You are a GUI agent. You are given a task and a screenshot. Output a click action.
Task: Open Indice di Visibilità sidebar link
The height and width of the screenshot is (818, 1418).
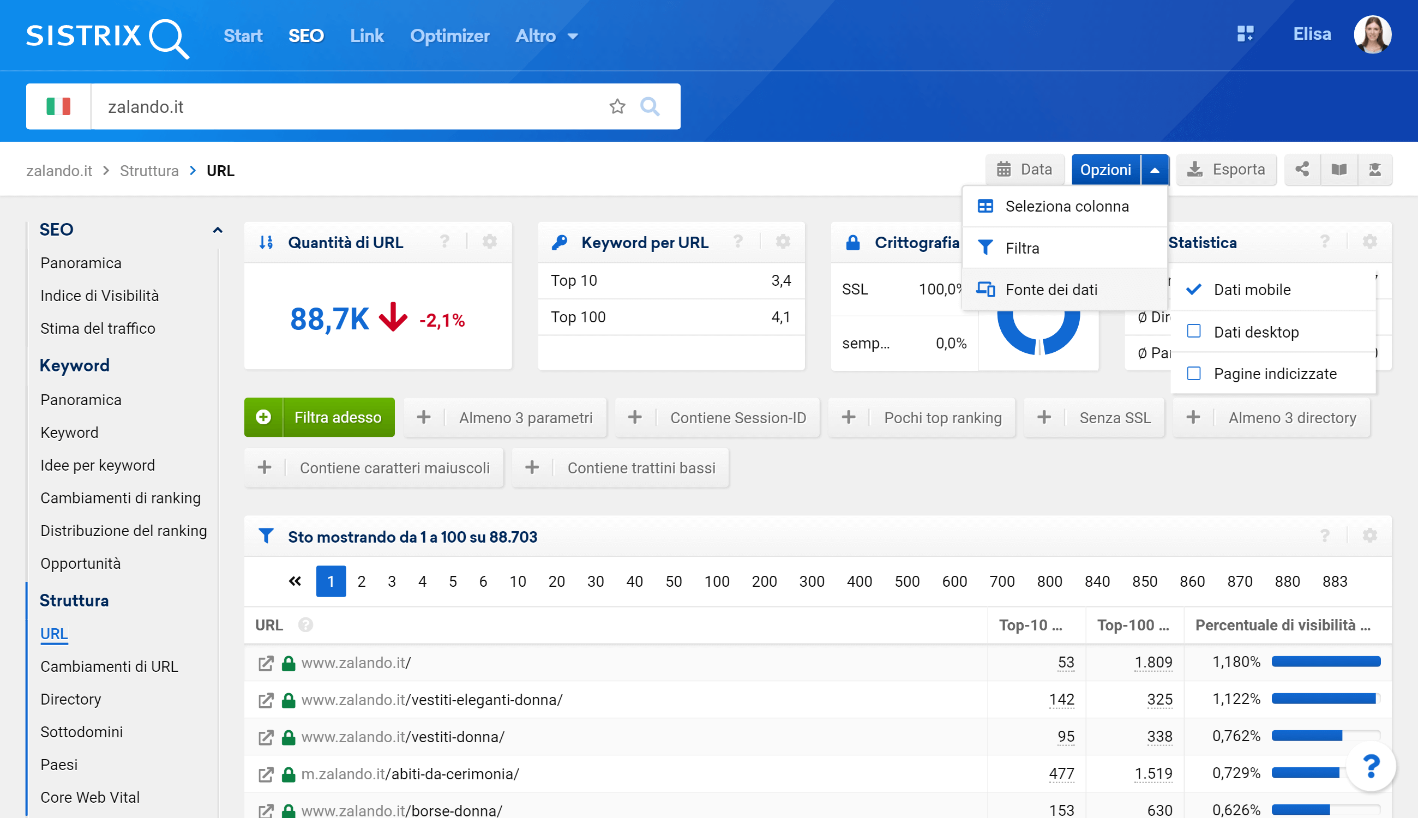(99, 296)
